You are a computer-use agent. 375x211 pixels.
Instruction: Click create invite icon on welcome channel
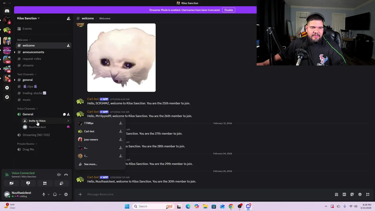pos(68,45)
